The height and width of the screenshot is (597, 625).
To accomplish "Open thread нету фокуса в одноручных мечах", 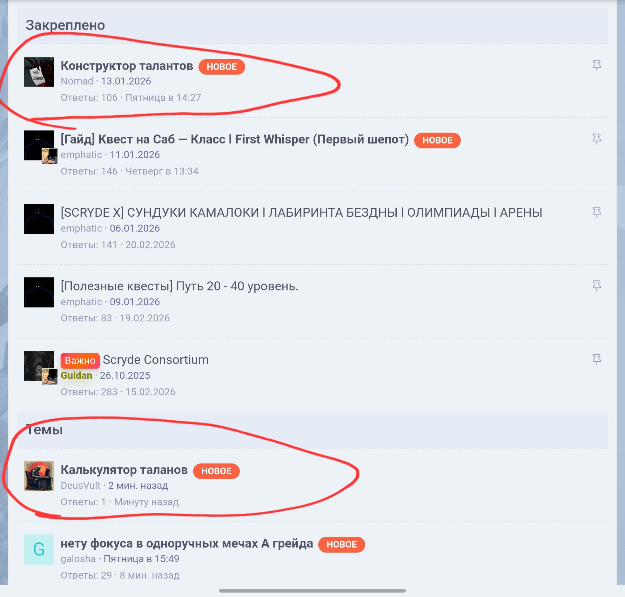I will pos(187,543).
